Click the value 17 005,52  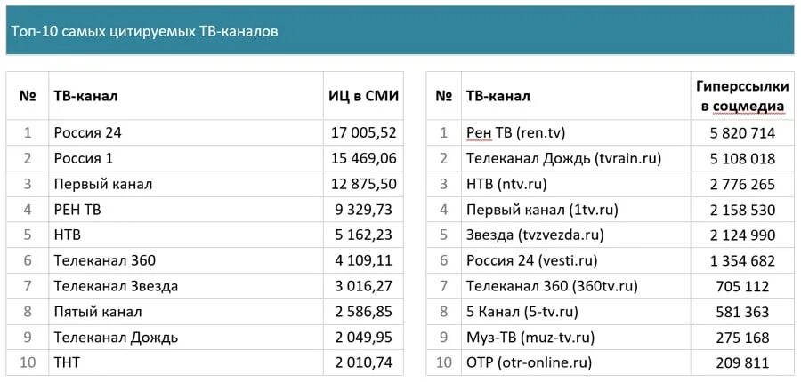coord(364,133)
